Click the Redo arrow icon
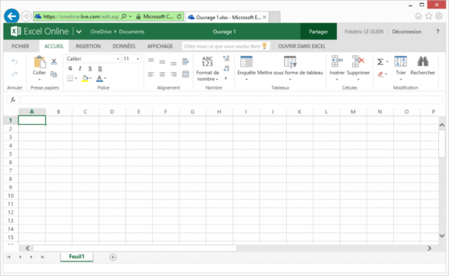 tap(15, 74)
